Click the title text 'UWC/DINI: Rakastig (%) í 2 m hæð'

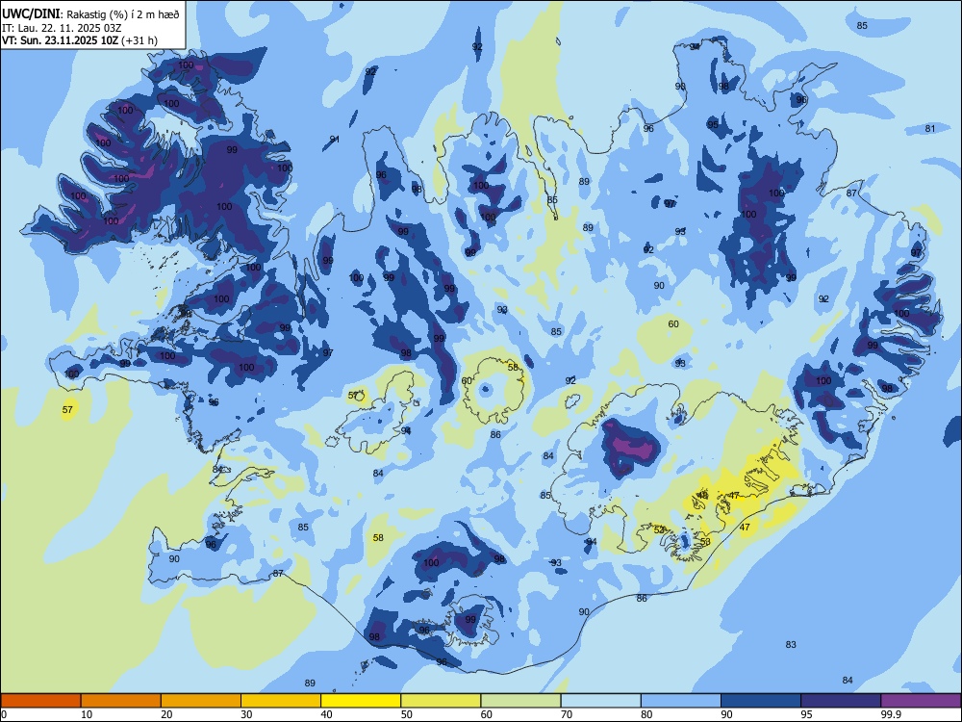pyautogui.click(x=90, y=14)
